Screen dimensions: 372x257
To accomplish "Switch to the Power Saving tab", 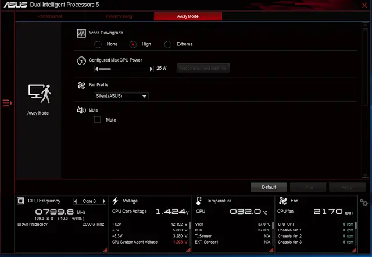I will pos(119,16).
